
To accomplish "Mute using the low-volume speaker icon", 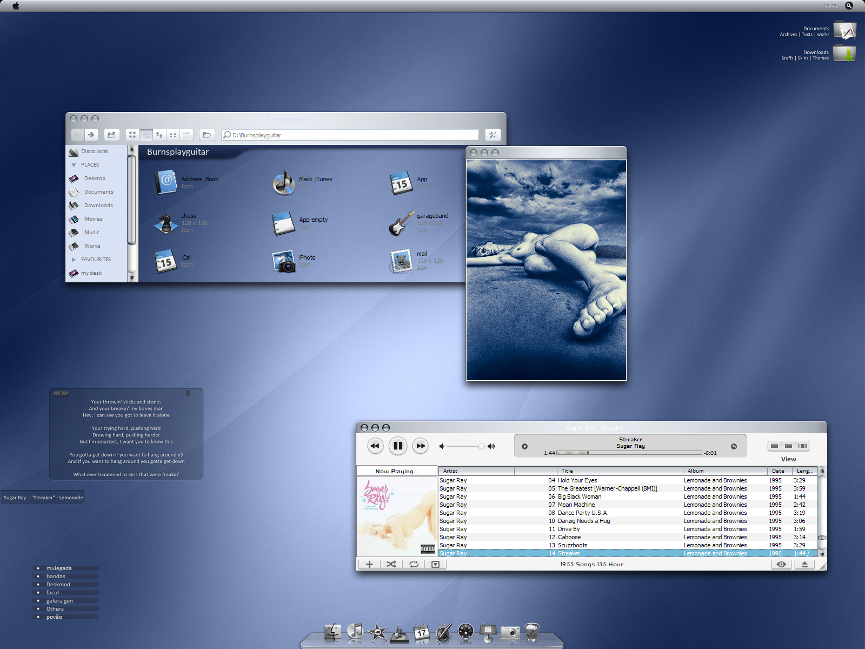I will pyautogui.click(x=442, y=446).
